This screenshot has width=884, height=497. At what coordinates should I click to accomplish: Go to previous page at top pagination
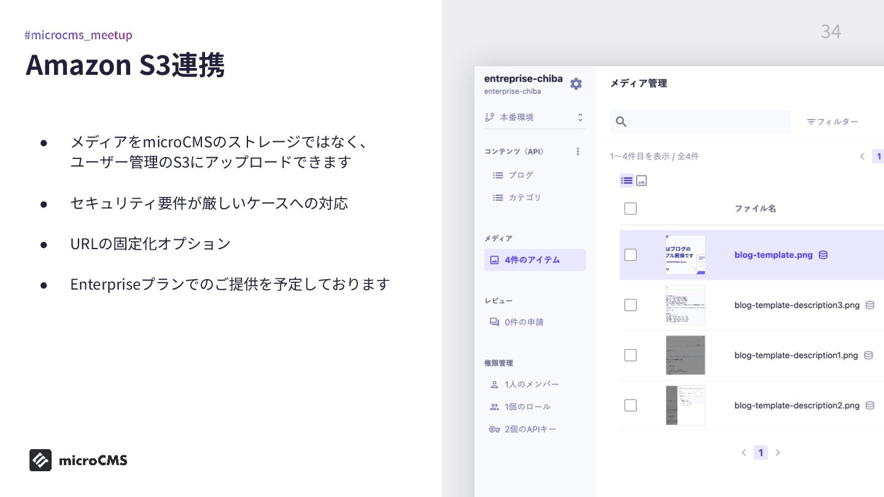point(863,156)
